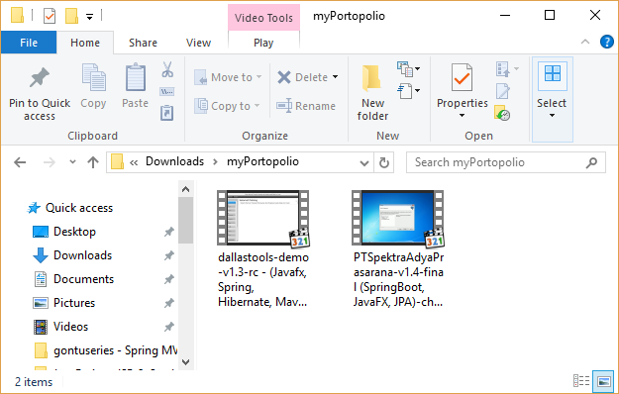619x394 pixels.
Task: Open the Easy access dropdown
Action: (x=408, y=91)
